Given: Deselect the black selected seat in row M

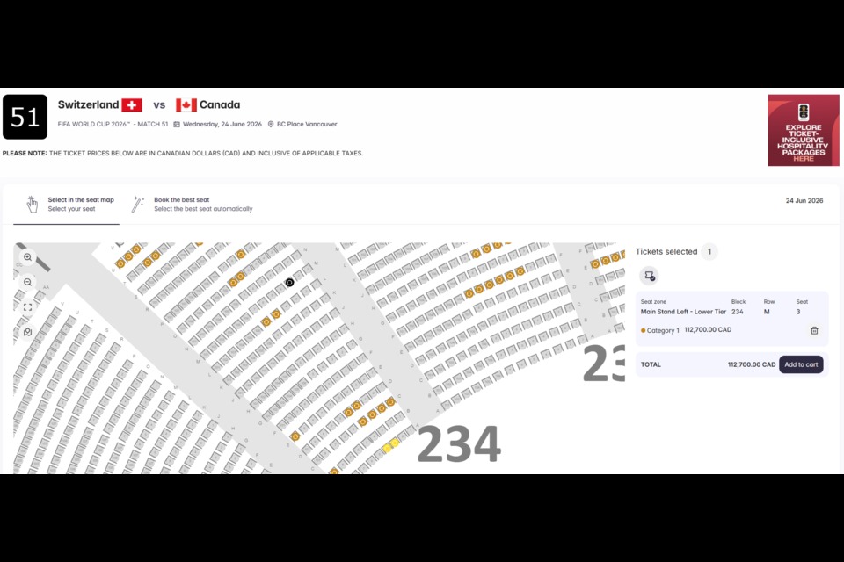Looking at the screenshot, I should point(289,283).
